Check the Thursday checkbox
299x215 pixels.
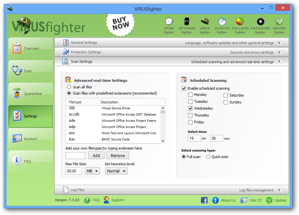click(x=190, y=115)
